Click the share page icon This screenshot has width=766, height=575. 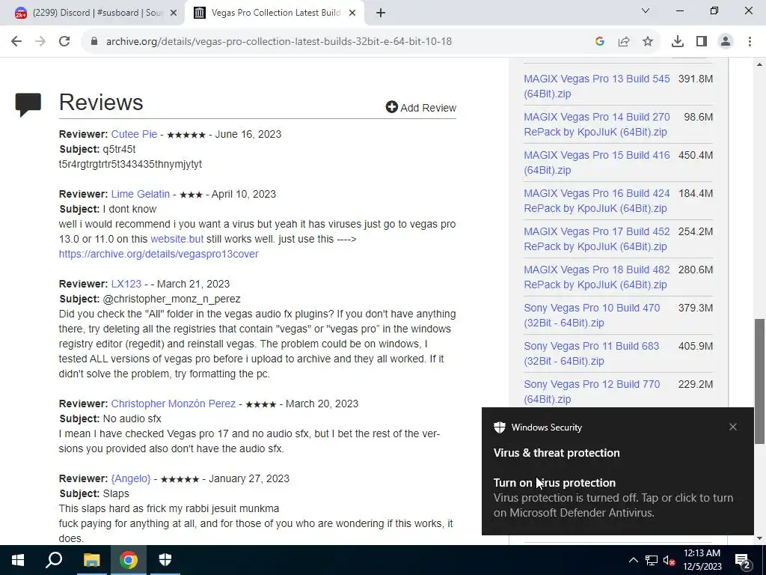point(624,42)
